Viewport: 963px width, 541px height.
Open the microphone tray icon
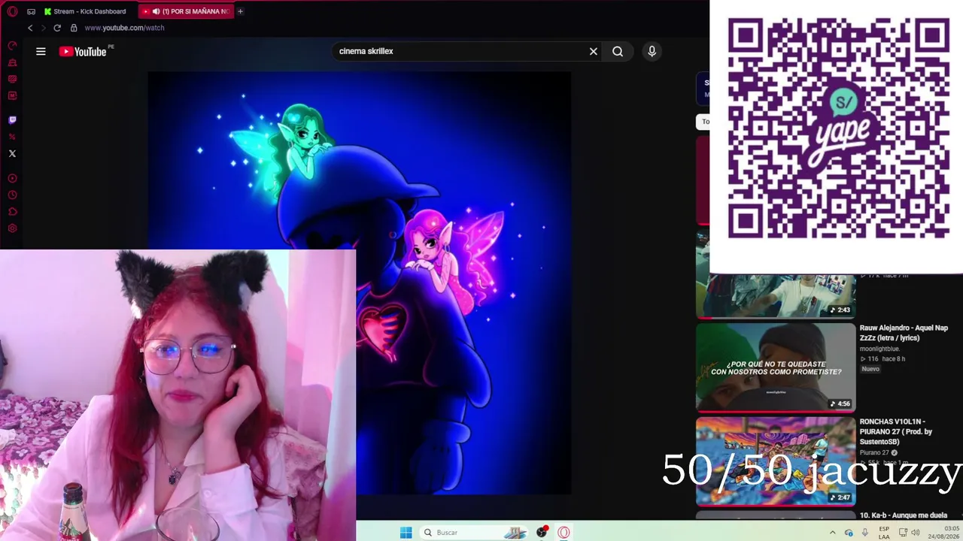[x=865, y=533]
